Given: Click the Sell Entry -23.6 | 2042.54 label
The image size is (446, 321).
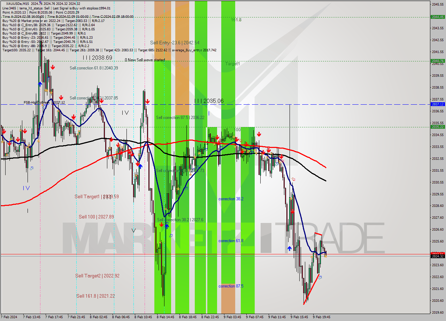Looking at the screenshot, I should 175,43.
